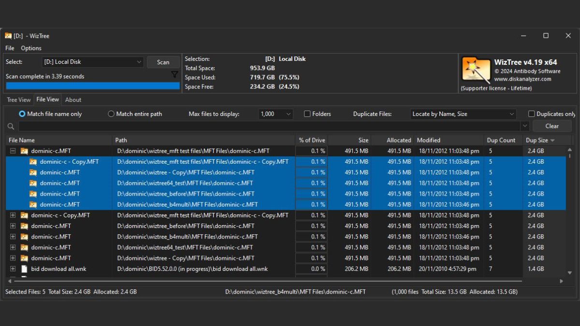
Task: Open the Max files to display dropdown
Action: [276, 114]
